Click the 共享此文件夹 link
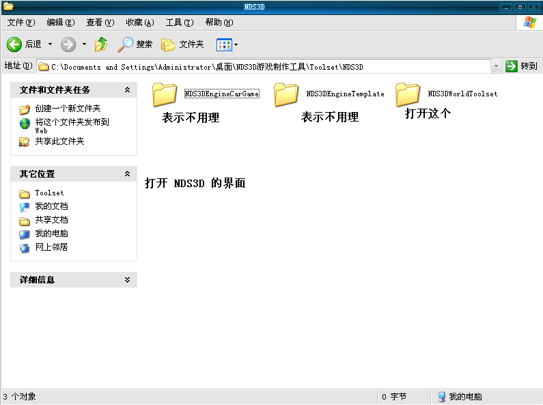This screenshot has height=405, width=543. tap(59, 141)
